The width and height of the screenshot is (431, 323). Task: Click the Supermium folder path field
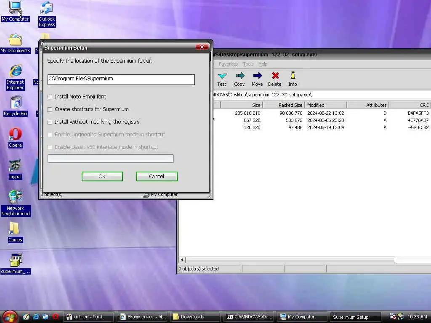(121, 79)
